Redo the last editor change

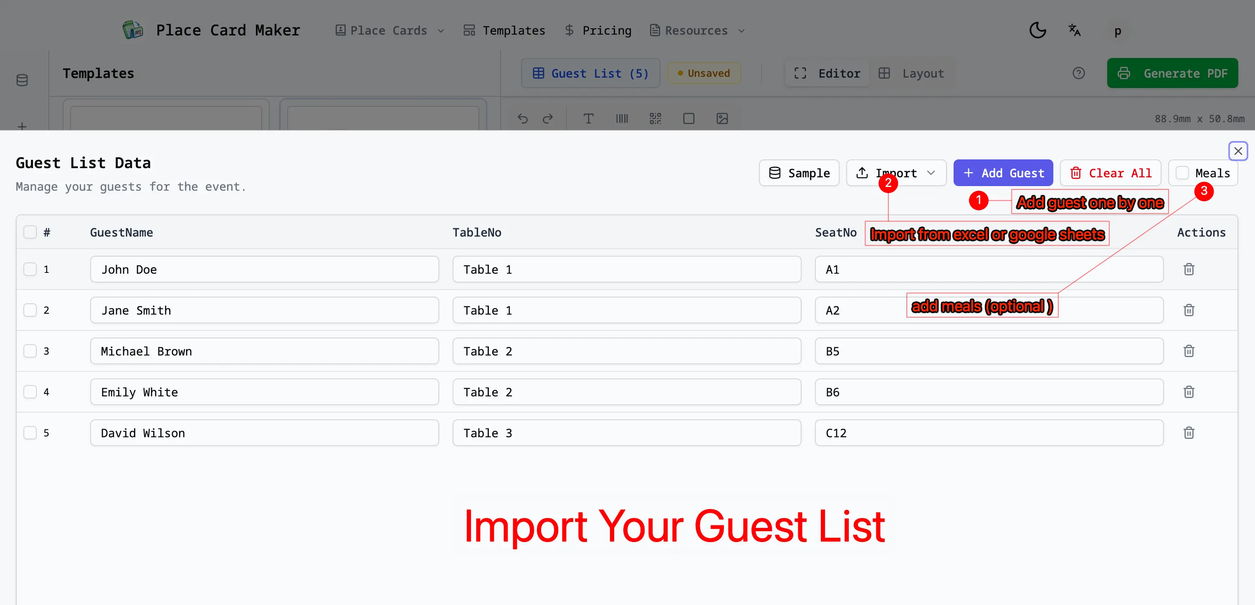click(548, 118)
